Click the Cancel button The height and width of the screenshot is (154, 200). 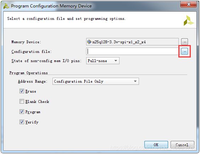tap(182, 145)
